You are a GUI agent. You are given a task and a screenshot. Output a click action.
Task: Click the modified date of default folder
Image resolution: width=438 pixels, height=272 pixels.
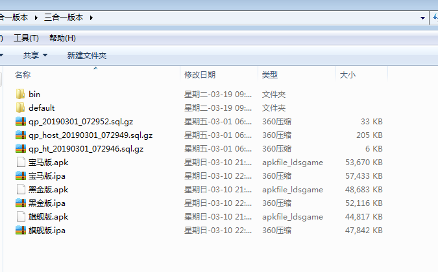(218, 108)
